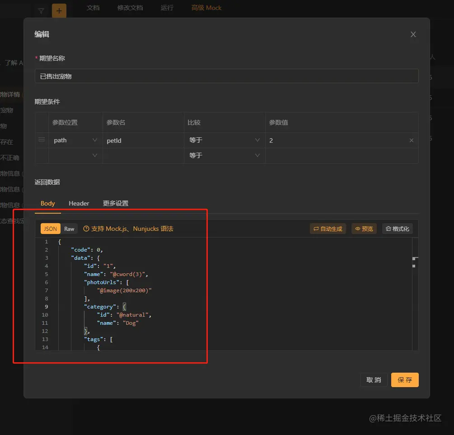Click 自动生成 to auto-generate the body

(x=328, y=229)
